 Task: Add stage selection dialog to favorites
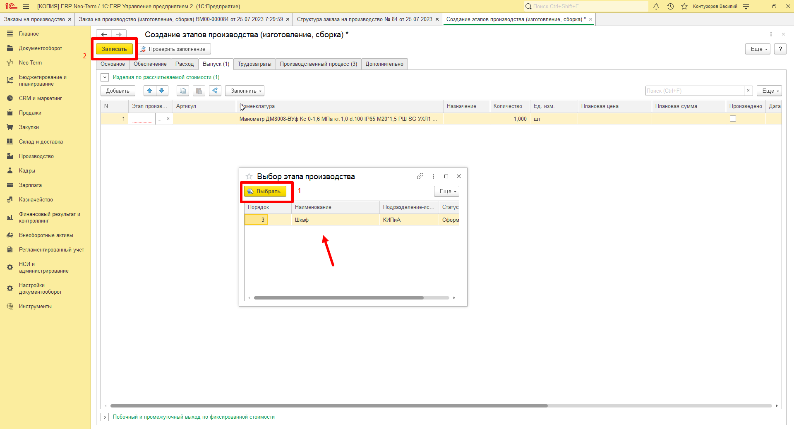point(249,176)
